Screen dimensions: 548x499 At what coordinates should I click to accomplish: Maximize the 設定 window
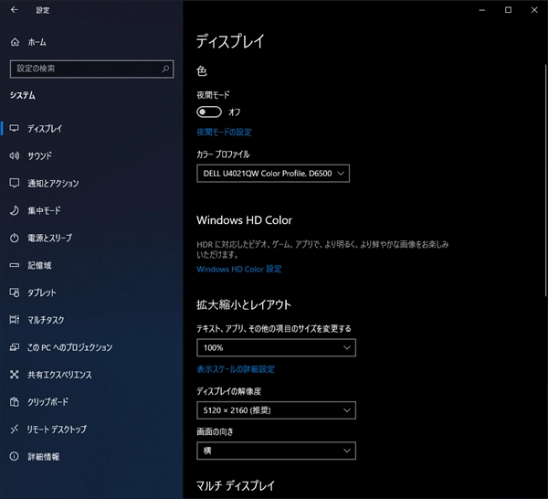point(508,10)
